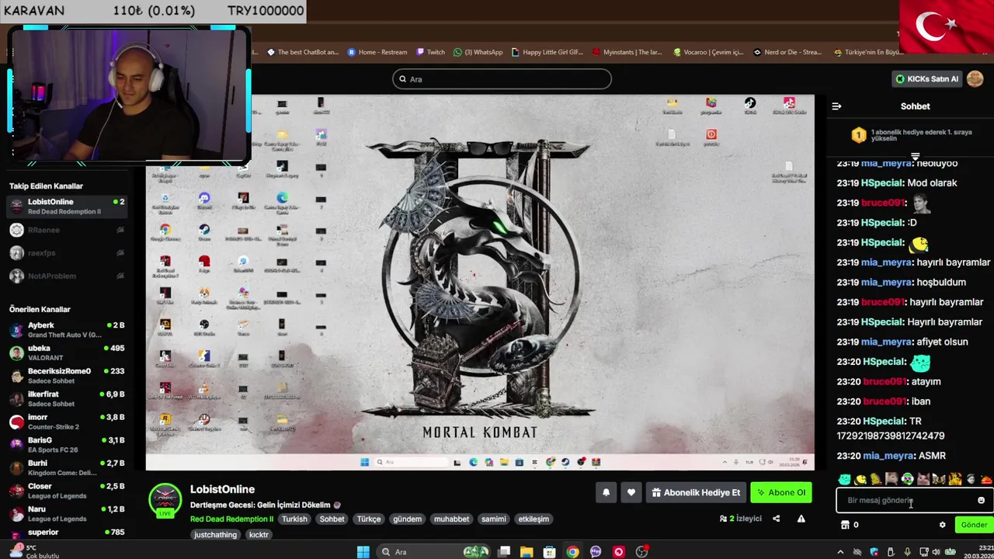Screen dimensions: 994x559
Task: Open the Nerd or Die bookmark
Action: point(787,52)
